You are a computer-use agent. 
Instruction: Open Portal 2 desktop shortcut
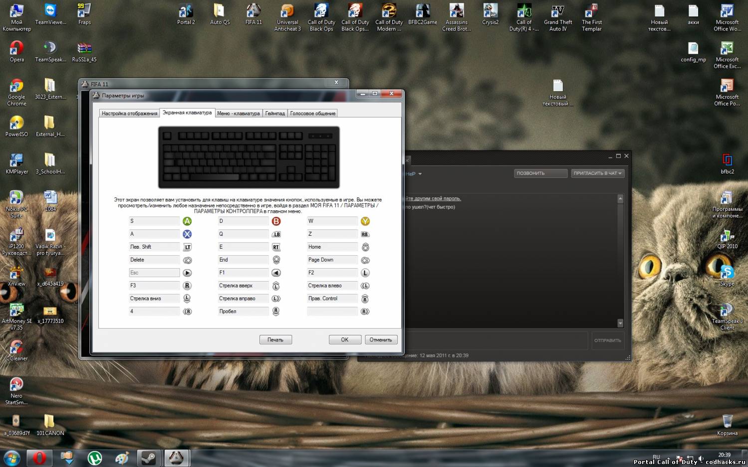(x=186, y=14)
